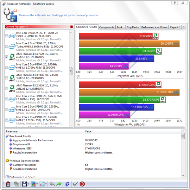Click Intel logo of Core i7 620LM
This screenshot has height=190, width=190.
[x=12, y=36]
